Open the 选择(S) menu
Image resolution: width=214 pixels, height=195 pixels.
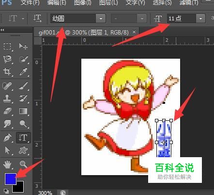coord(162,2)
